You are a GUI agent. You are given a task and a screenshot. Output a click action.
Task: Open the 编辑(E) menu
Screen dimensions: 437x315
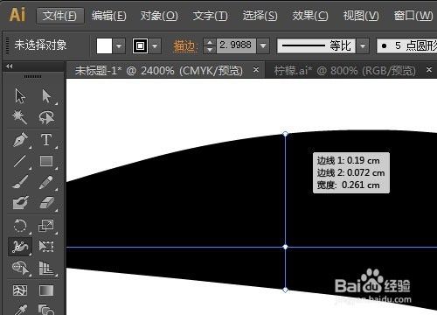[x=109, y=16]
